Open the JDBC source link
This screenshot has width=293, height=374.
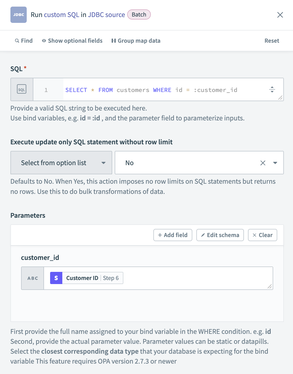pos(106,14)
